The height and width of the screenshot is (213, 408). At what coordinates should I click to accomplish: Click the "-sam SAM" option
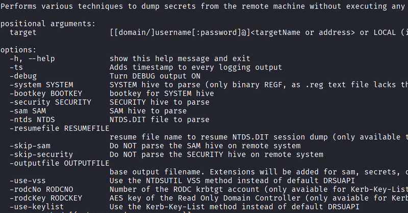pos(28,111)
